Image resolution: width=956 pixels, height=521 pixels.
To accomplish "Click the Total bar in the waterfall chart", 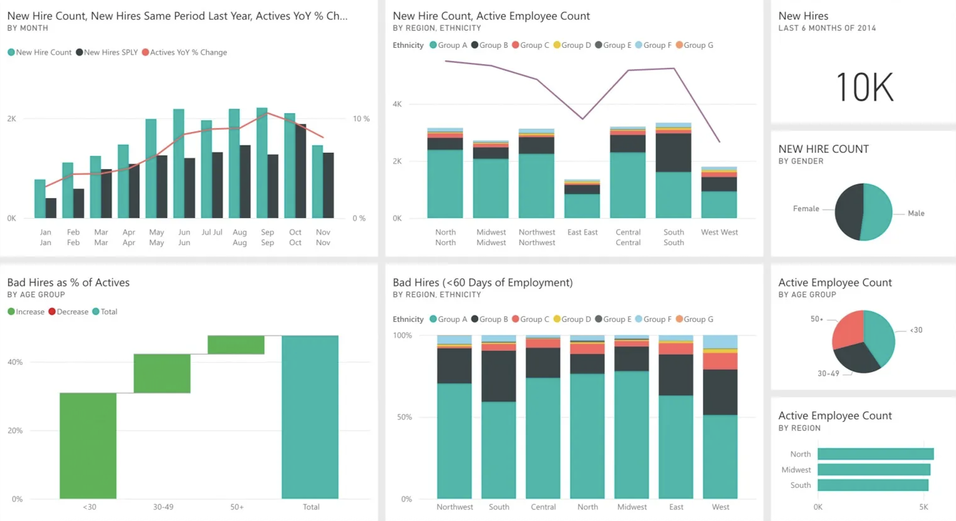I will 310,417.
